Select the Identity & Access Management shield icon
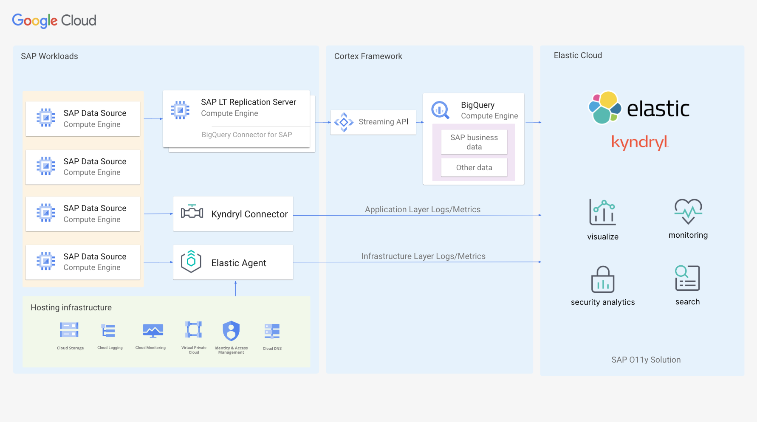This screenshot has width=757, height=422. click(231, 331)
